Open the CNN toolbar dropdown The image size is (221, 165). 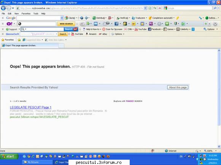point(129,29)
